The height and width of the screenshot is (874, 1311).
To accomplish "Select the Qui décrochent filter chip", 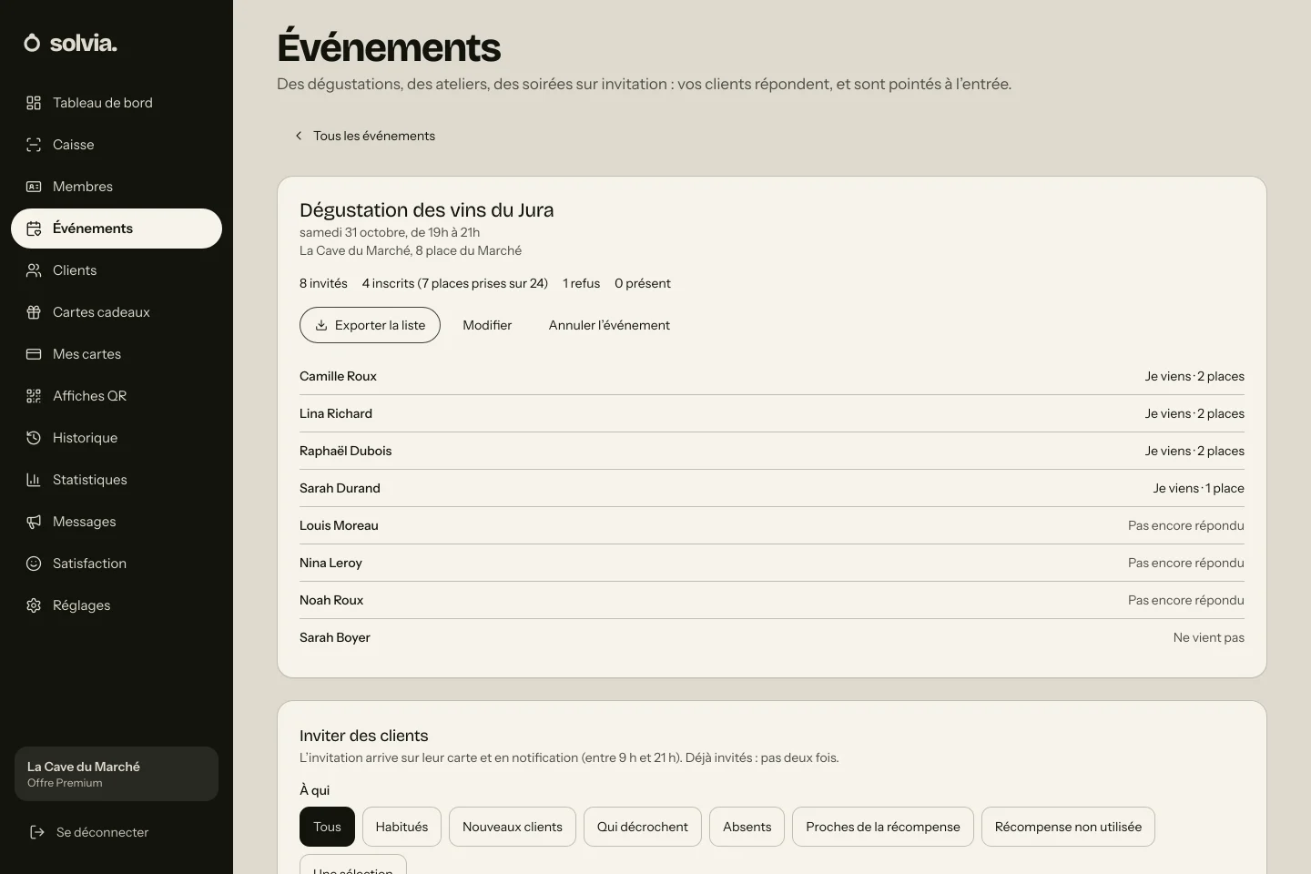I will [643, 827].
